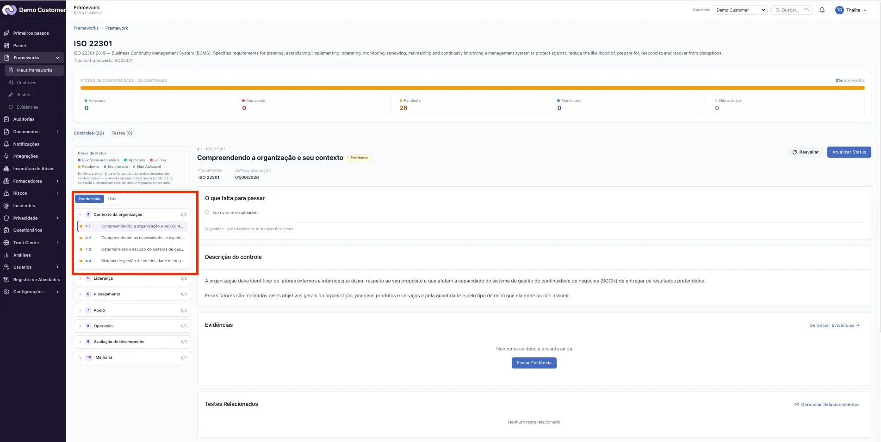881x442 pixels.
Task: Click the Notificações bell icon in sidebar
Action: click(6, 144)
